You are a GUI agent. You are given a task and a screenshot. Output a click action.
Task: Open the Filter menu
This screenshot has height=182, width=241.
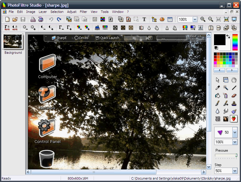(83, 12)
